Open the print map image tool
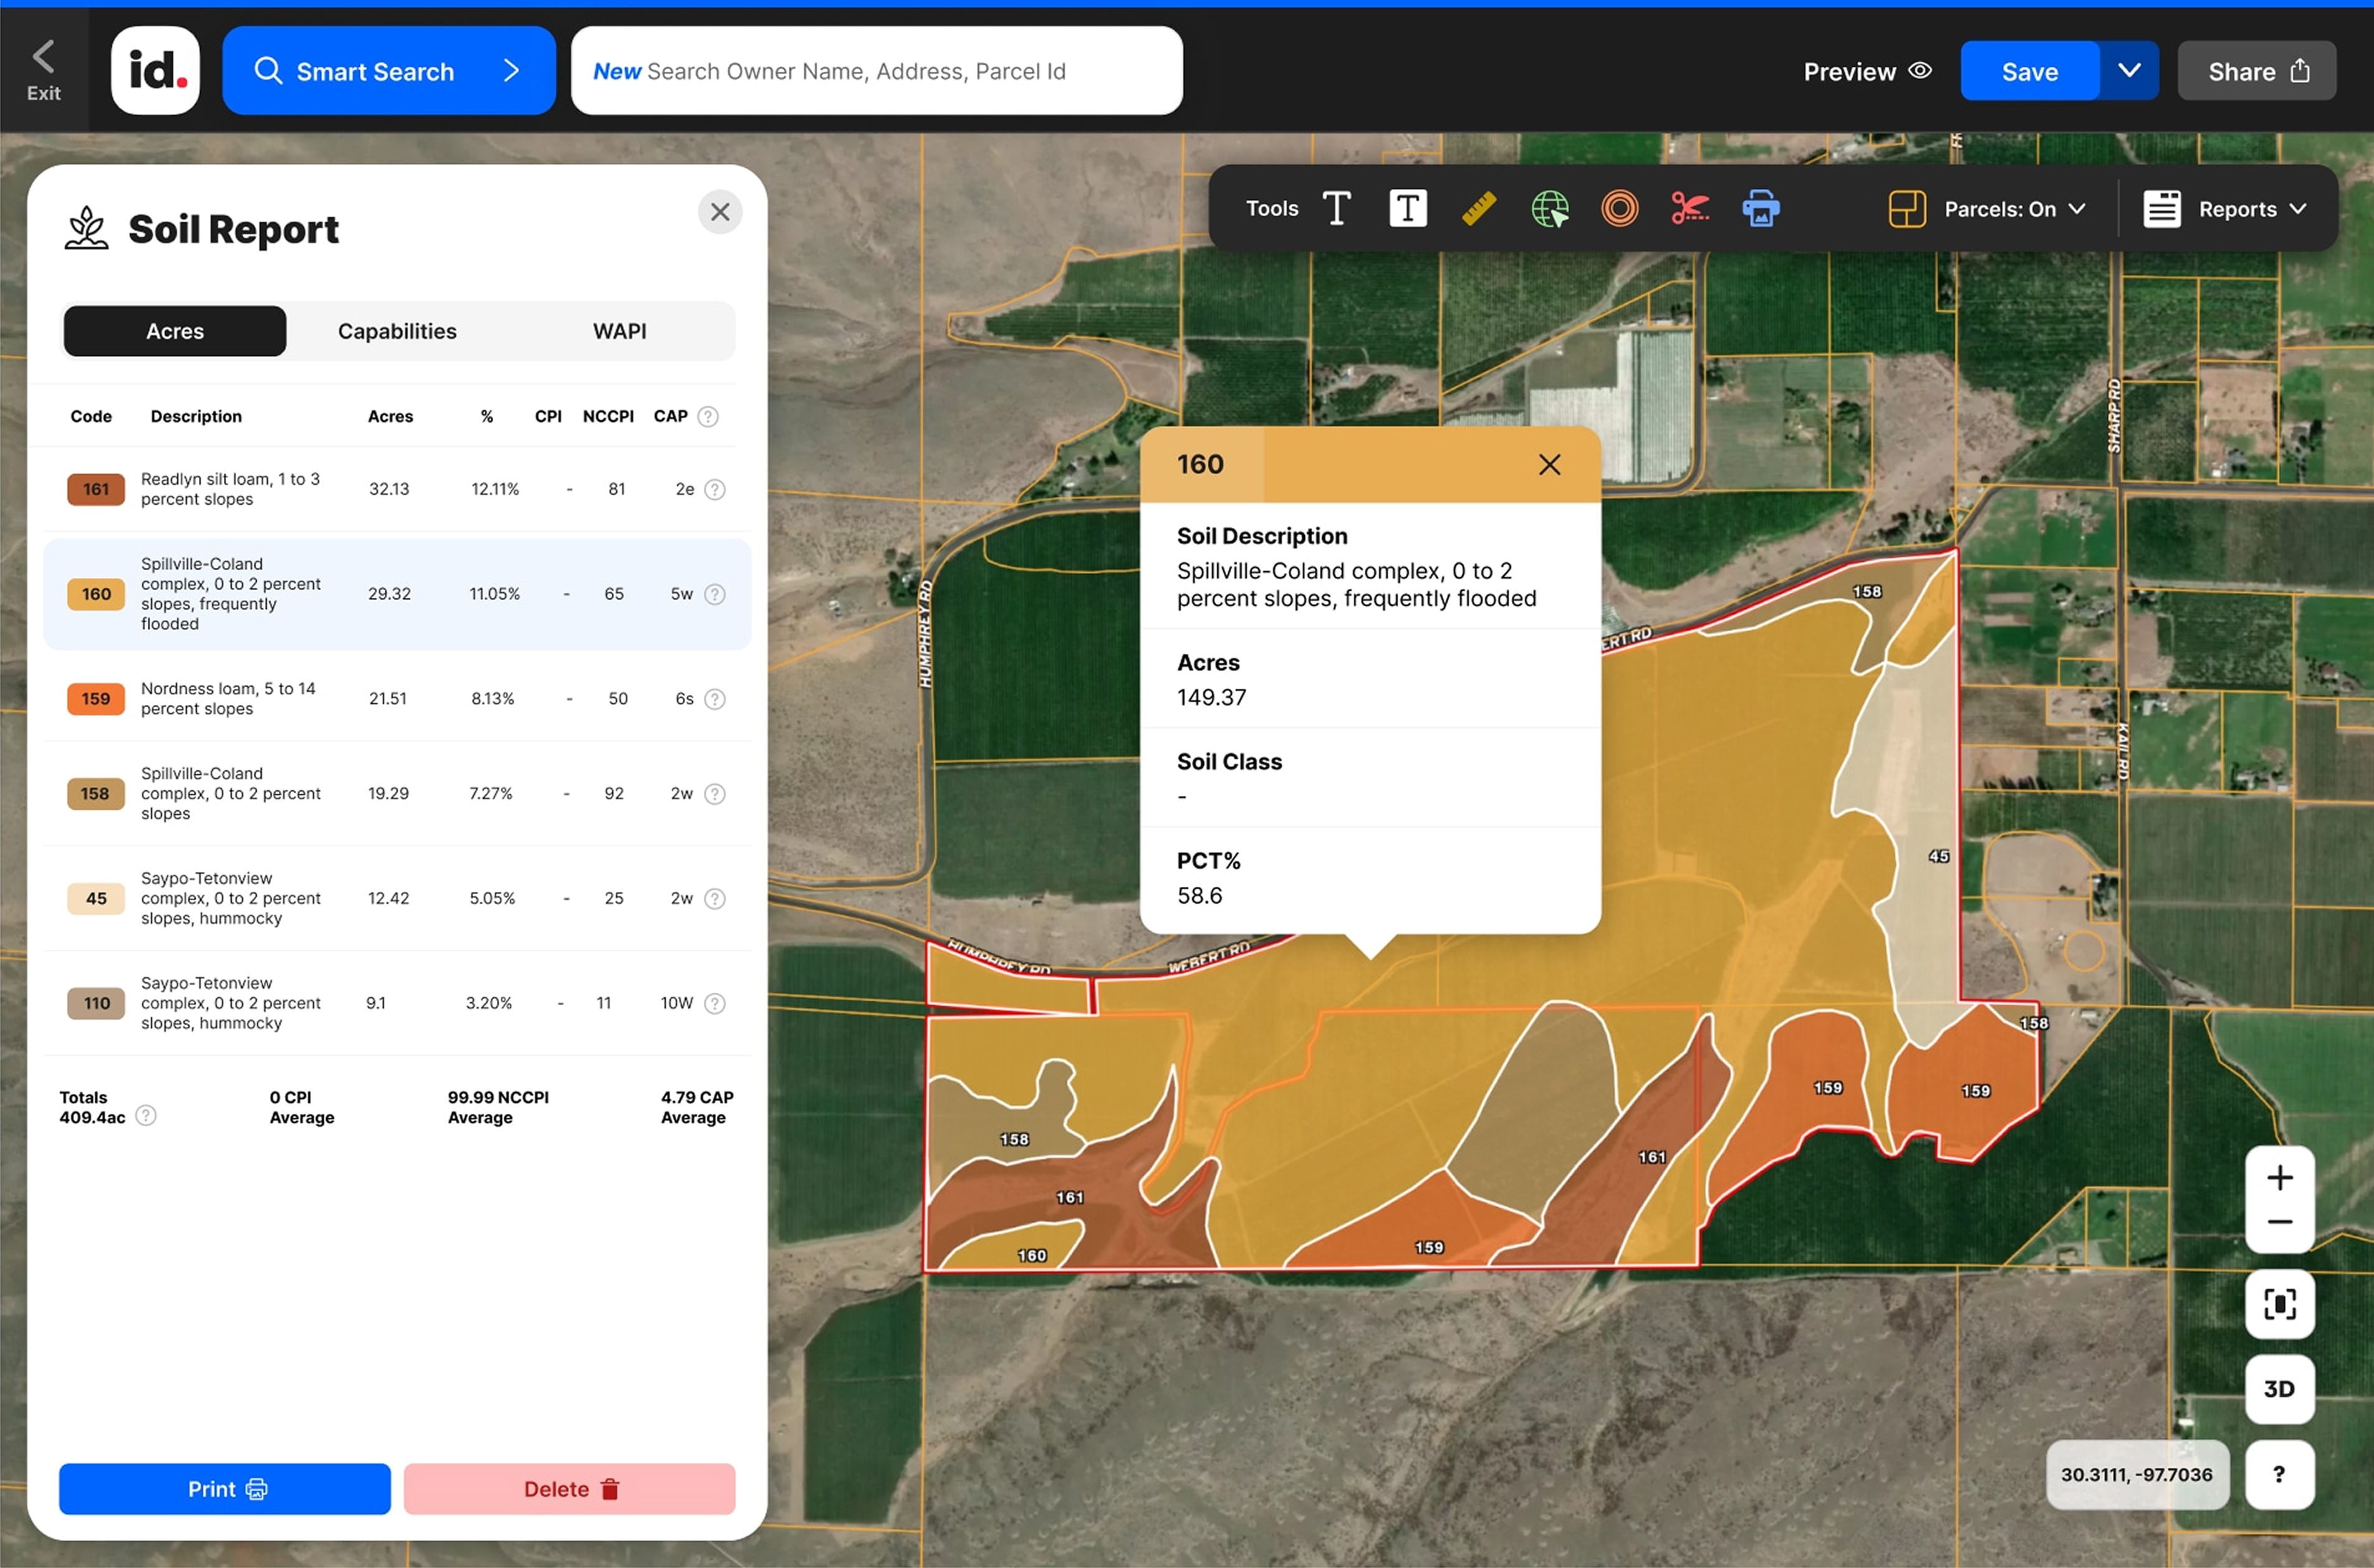Image resolution: width=2374 pixels, height=1568 pixels. [x=1761, y=208]
